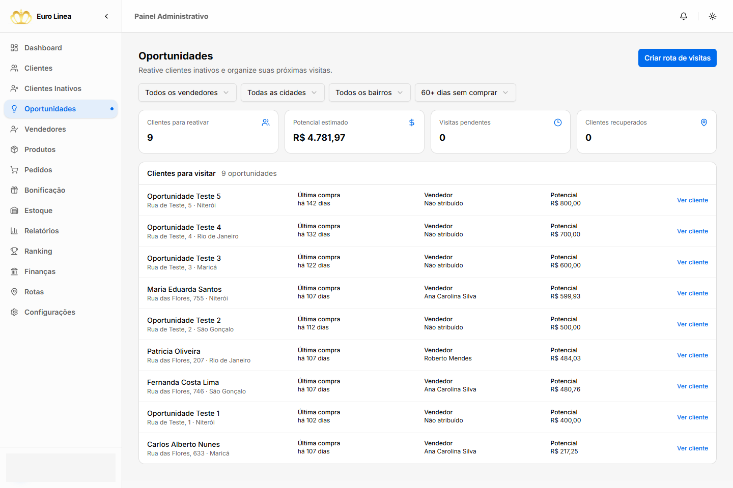Click the Clientes para reativar card

point(208,132)
